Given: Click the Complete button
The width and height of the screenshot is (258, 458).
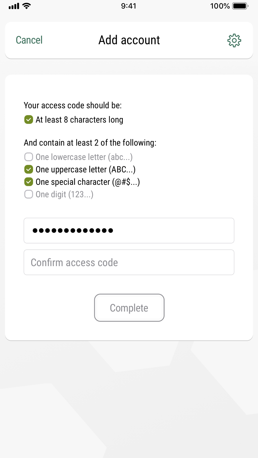Looking at the screenshot, I should pyautogui.click(x=129, y=308).
